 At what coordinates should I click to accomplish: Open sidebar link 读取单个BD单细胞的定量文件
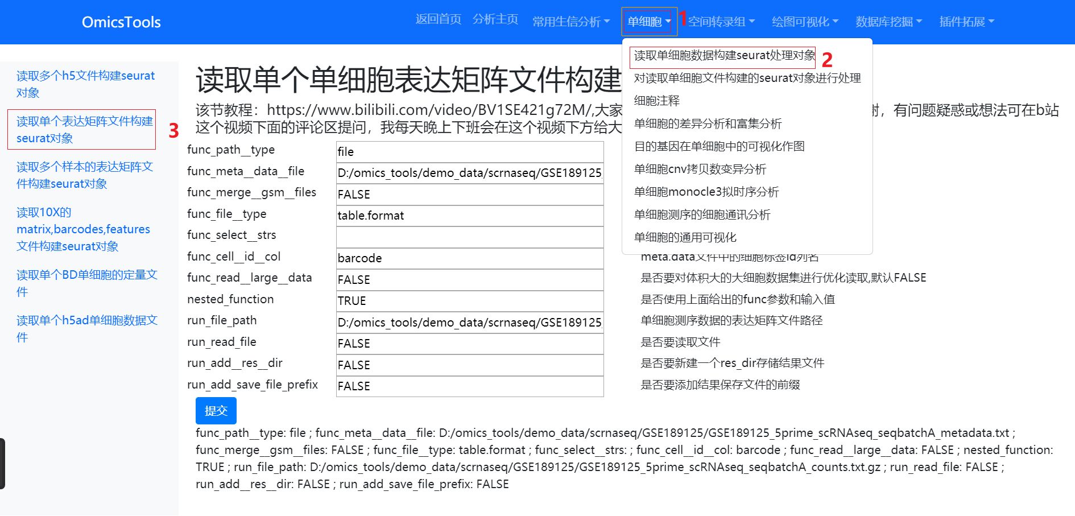tap(87, 283)
